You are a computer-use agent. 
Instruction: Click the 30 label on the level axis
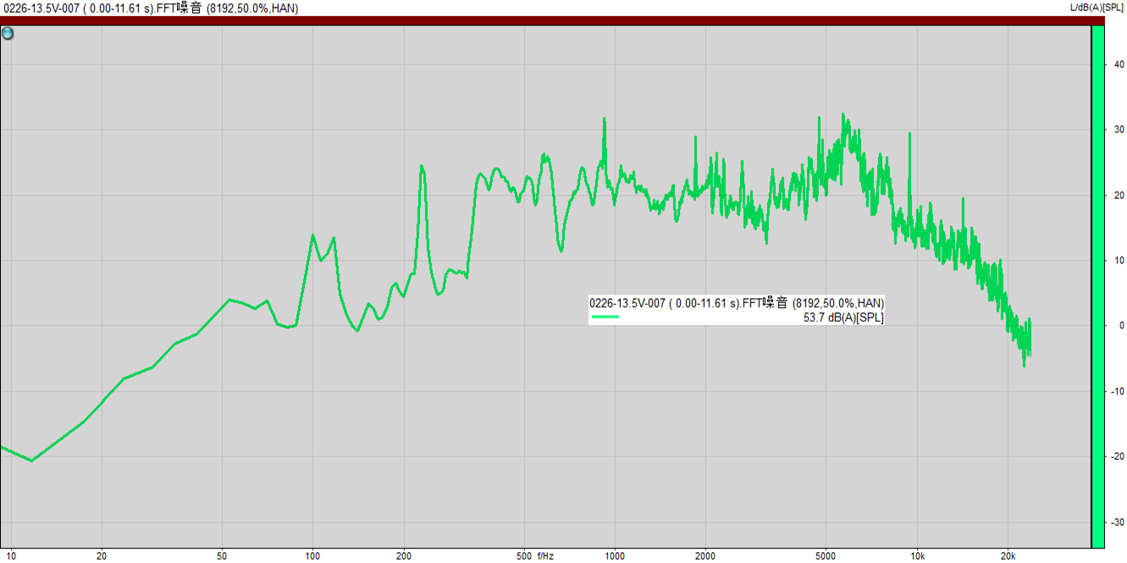coord(1119,130)
